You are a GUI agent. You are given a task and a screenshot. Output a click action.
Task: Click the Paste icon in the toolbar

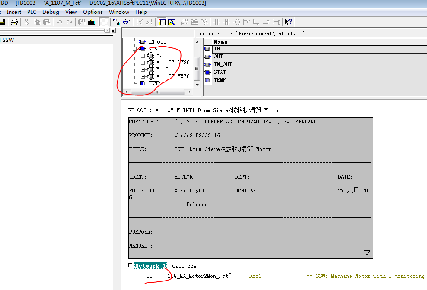[x=46, y=22]
